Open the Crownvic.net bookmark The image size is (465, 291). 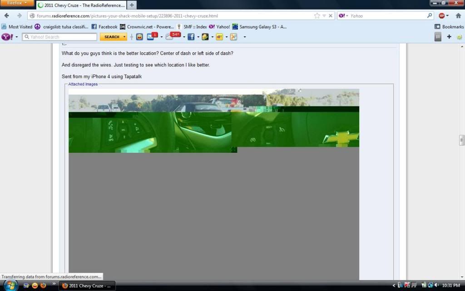(147, 27)
